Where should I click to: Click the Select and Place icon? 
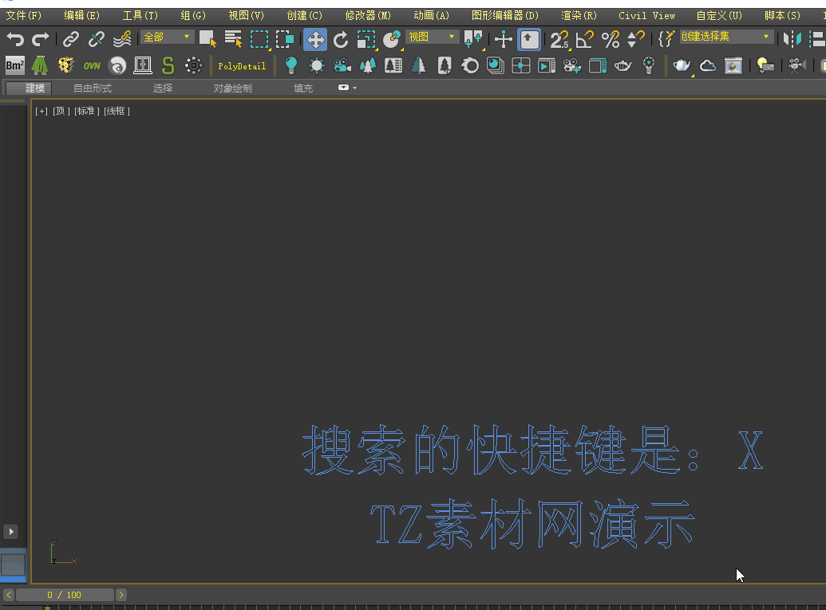(392, 40)
